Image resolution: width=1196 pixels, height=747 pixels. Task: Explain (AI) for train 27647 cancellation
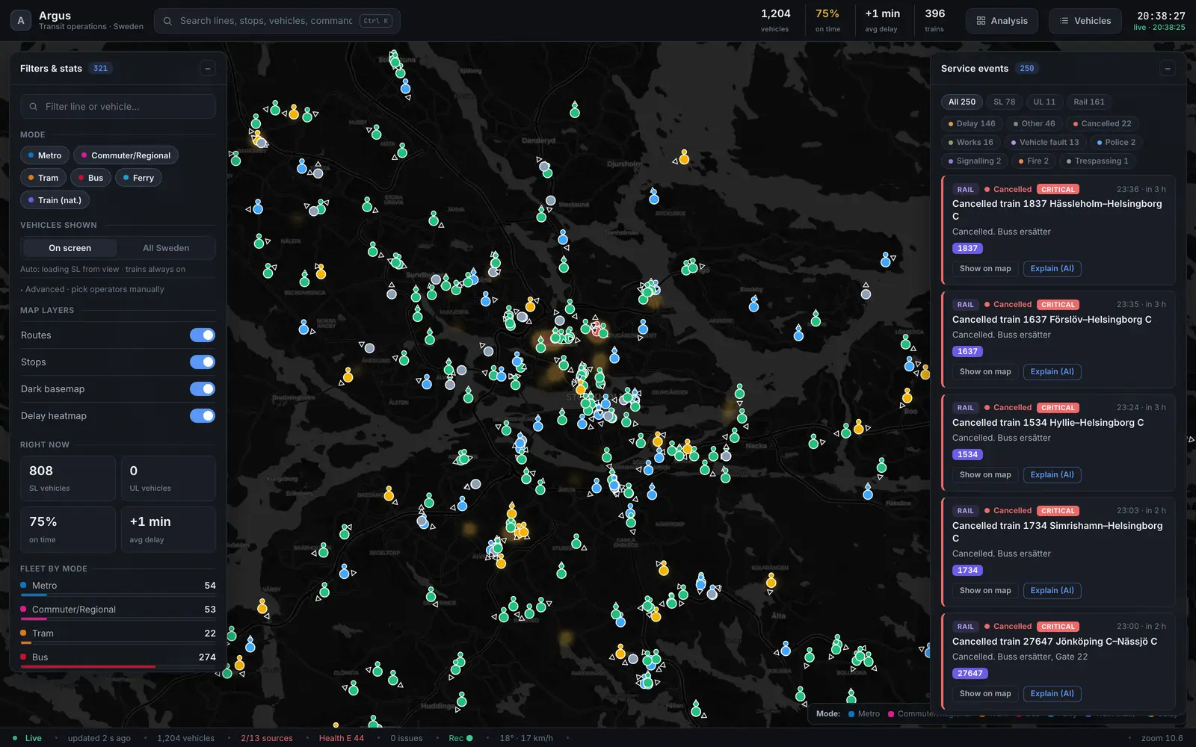point(1052,694)
